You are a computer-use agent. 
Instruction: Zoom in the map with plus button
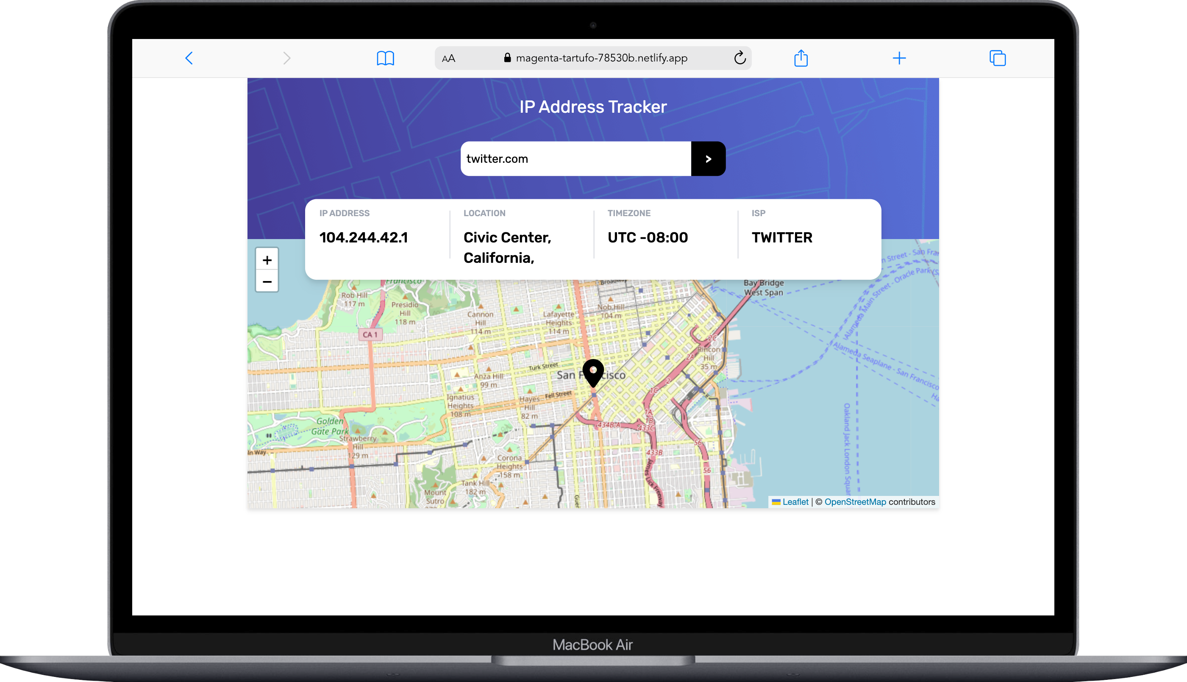click(267, 260)
